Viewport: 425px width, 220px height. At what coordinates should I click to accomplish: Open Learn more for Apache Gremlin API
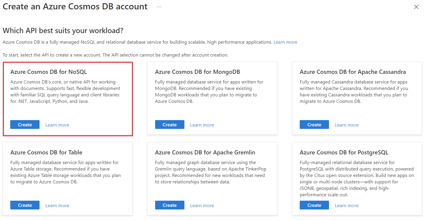[202, 205]
